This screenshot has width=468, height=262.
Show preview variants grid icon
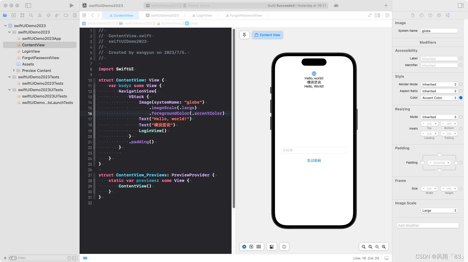point(258,247)
